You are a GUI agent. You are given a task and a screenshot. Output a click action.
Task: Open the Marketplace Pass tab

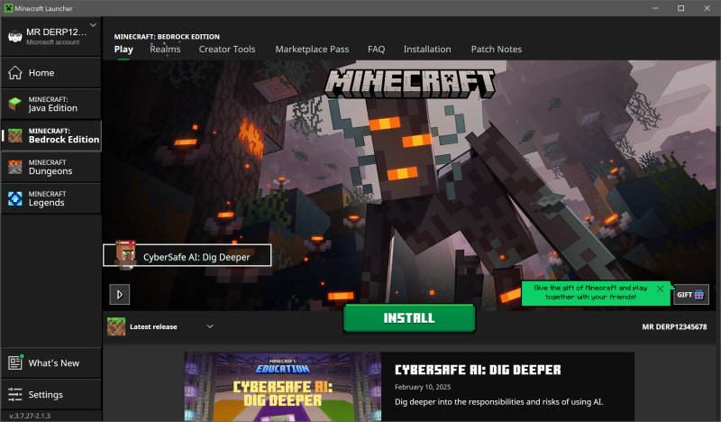coord(312,50)
